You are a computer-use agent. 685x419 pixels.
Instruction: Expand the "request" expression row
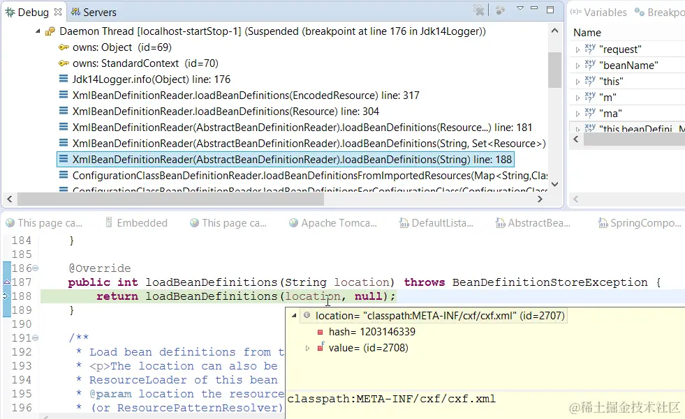[577, 49]
